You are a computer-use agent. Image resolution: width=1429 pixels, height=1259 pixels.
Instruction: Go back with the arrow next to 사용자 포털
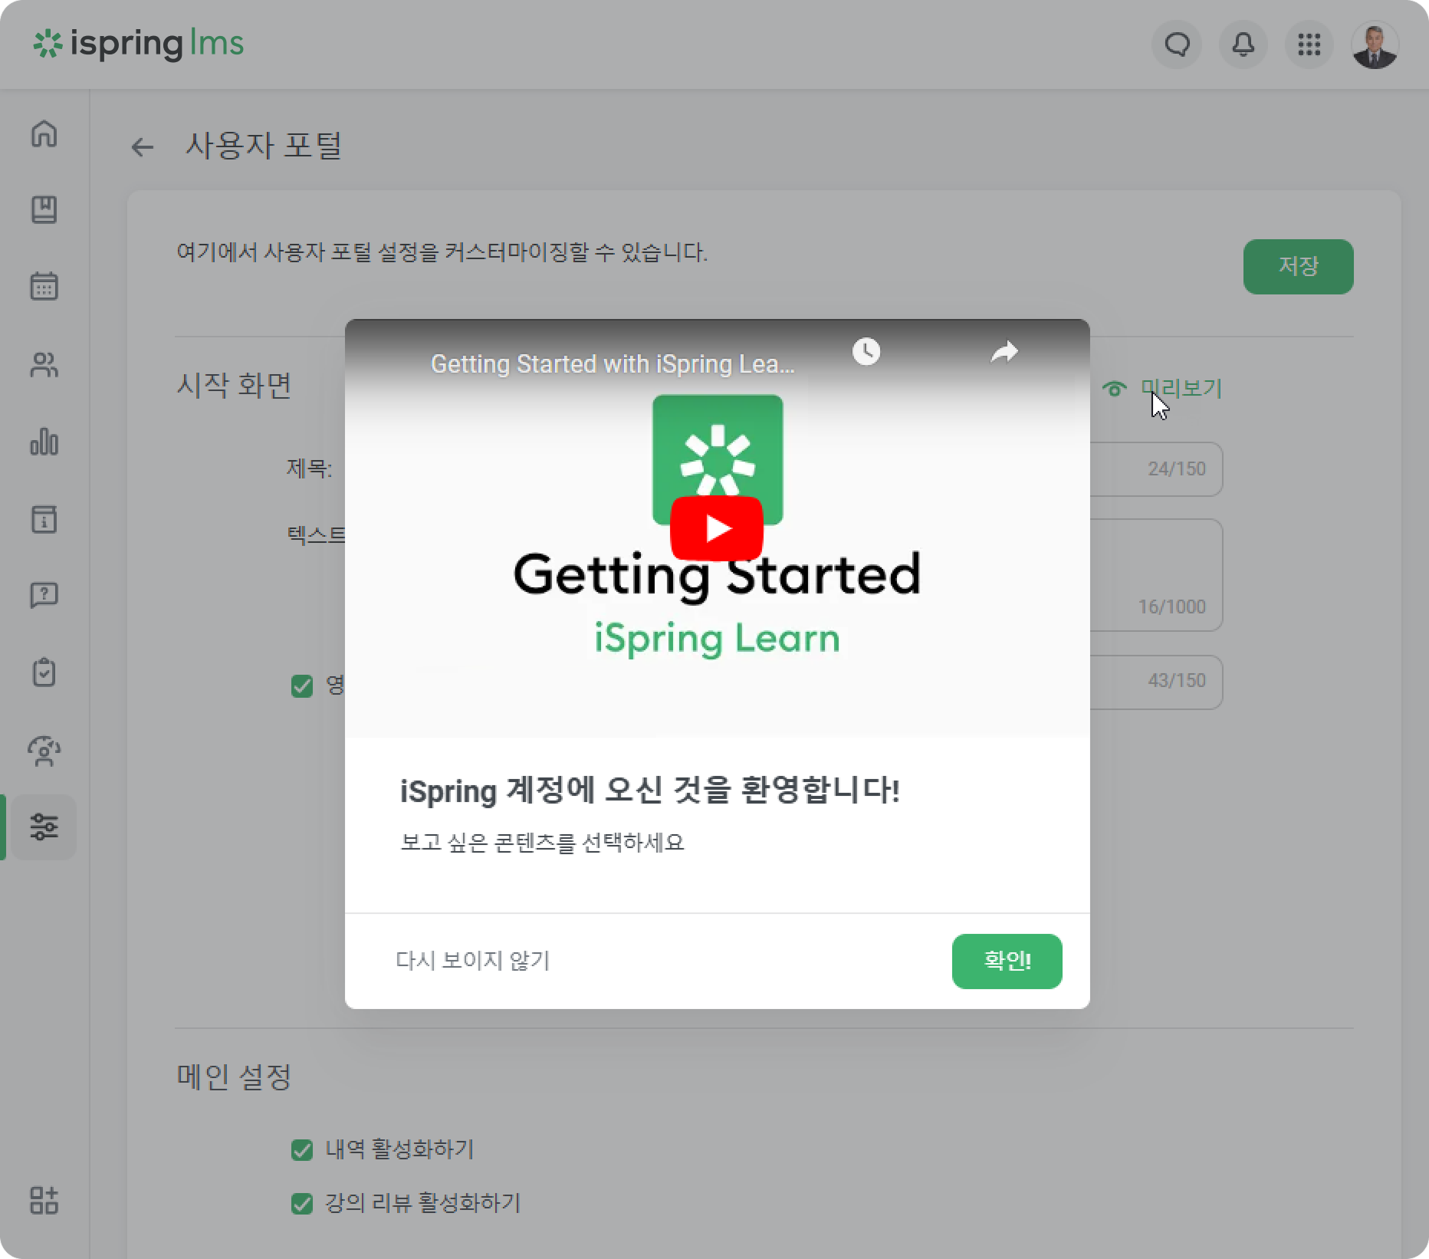click(143, 146)
